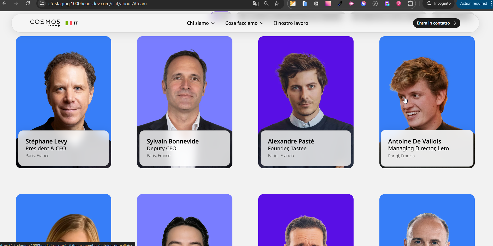This screenshot has height=246, width=493.
Task: Click the 'President & CEO' title text
Action: tap(46, 148)
